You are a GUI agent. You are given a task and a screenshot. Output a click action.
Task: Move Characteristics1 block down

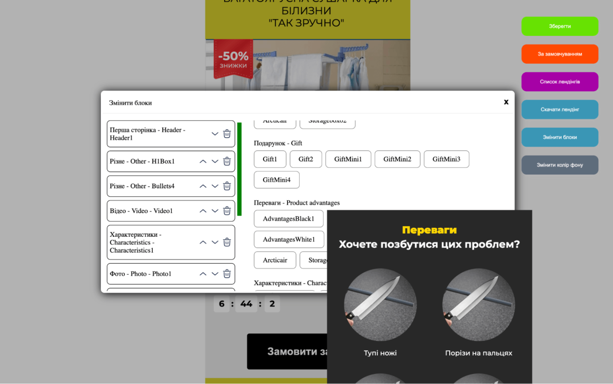(x=215, y=242)
